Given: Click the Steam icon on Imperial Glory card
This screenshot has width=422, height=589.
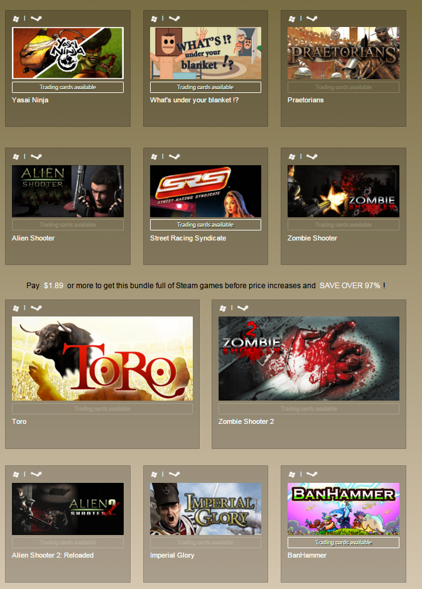Looking at the screenshot, I should tap(174, 474).
